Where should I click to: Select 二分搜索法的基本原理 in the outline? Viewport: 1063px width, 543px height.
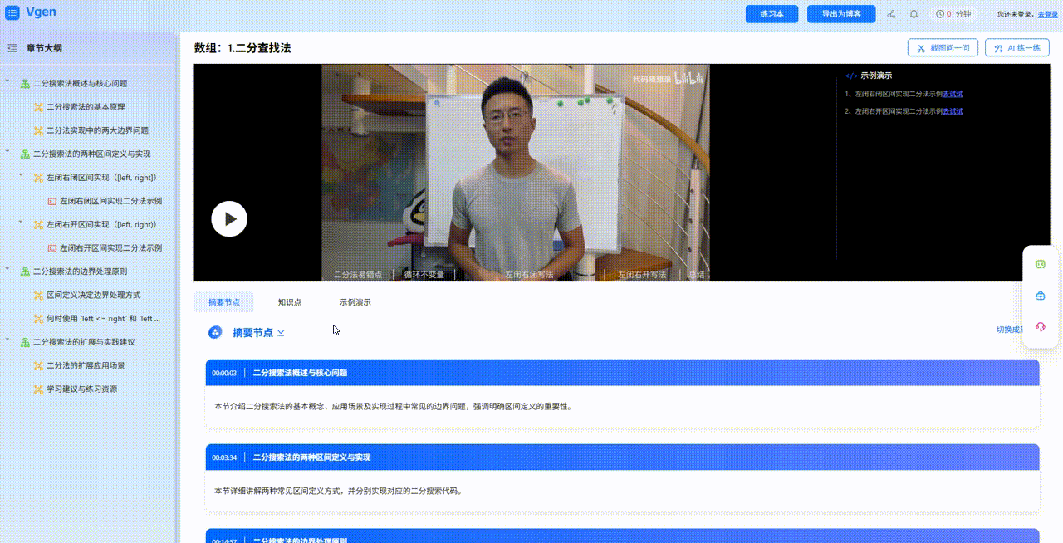pos(86,107)
